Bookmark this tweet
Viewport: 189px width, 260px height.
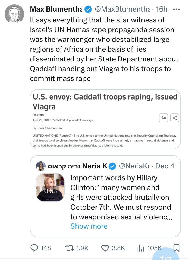tap(177, 248)
